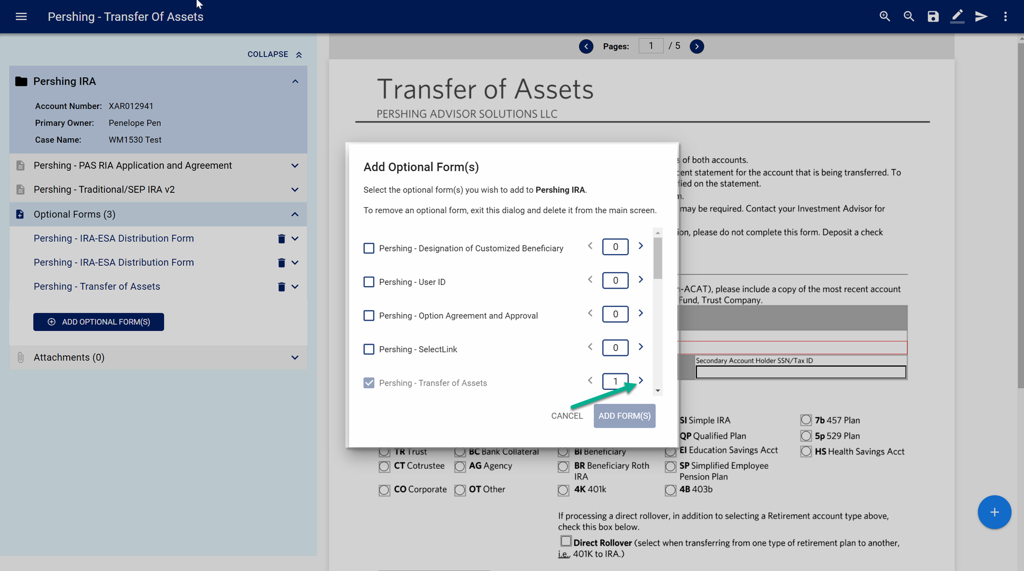Select the AG Agency account type
The width and height of the screenshot is (1024, 571).
460,467
